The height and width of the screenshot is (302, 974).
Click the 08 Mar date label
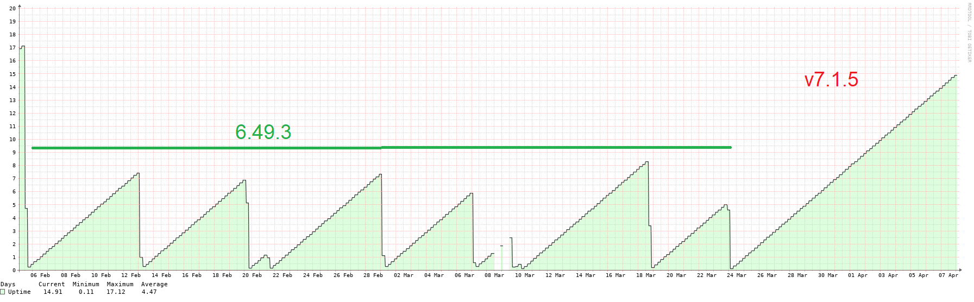[x=494, y=275]
